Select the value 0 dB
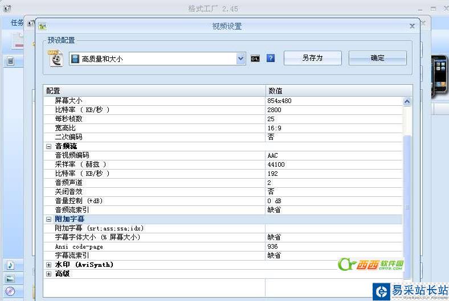This screenshot has height=301, width=449. click(274, 201)
